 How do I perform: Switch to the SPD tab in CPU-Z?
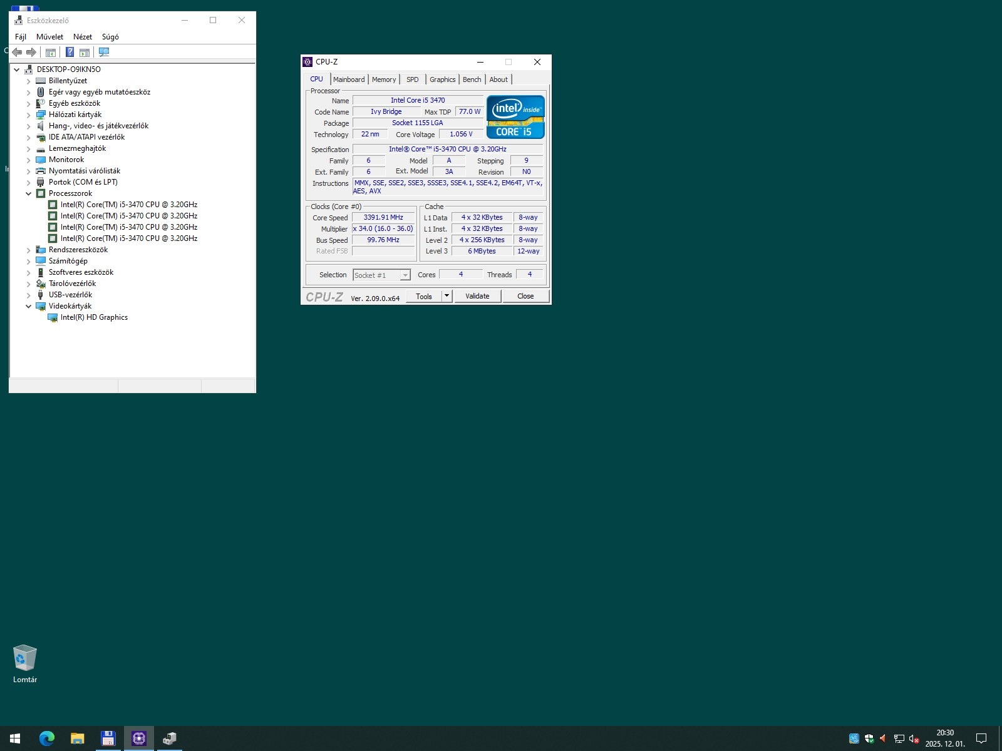coord(413,79)
